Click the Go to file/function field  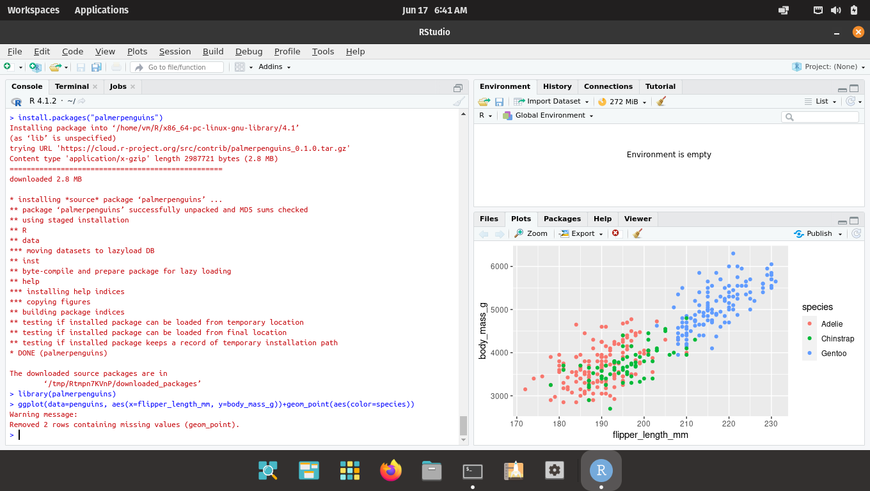click(x=177, y=67)
